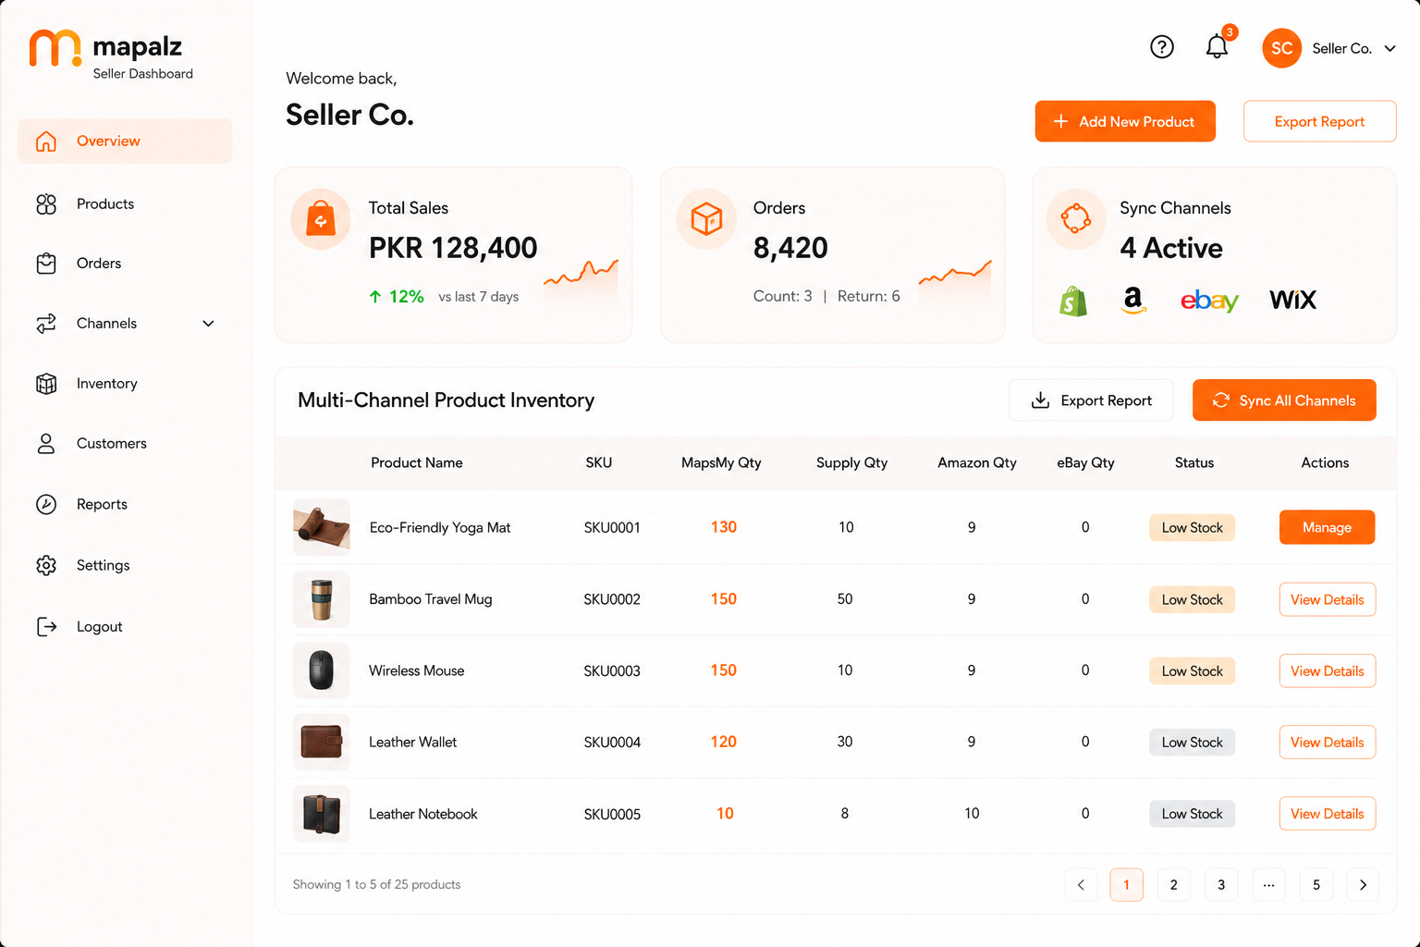Click the Total Sales shopping bag icon

coord(321,219)
